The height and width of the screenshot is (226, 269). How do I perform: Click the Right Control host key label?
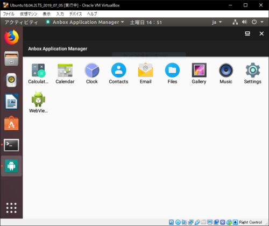[251, 222]
